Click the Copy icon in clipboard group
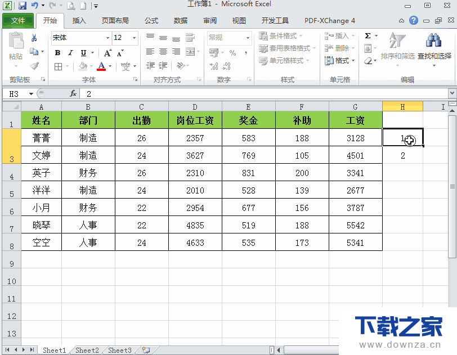The width and height of the screenshot is (457, 355). click(34, 52)
